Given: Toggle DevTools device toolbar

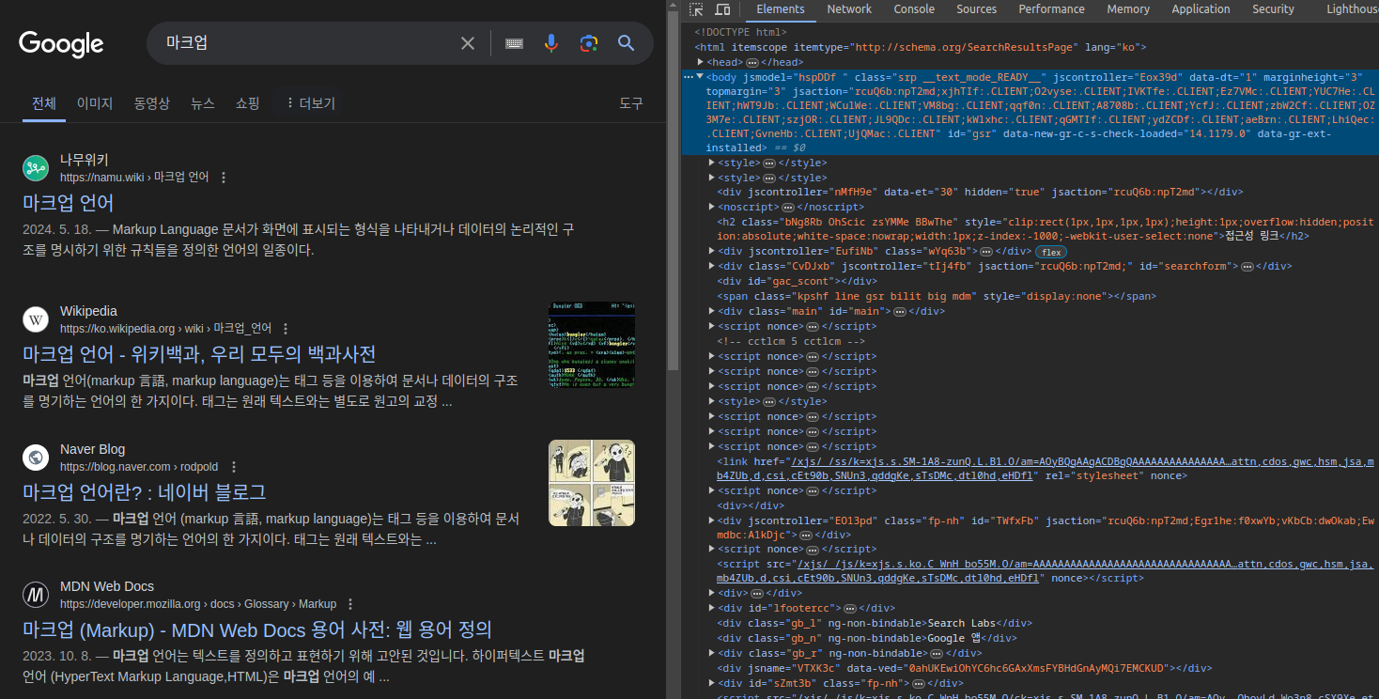Looking at the screenshot, I should [x=722, y=9].
